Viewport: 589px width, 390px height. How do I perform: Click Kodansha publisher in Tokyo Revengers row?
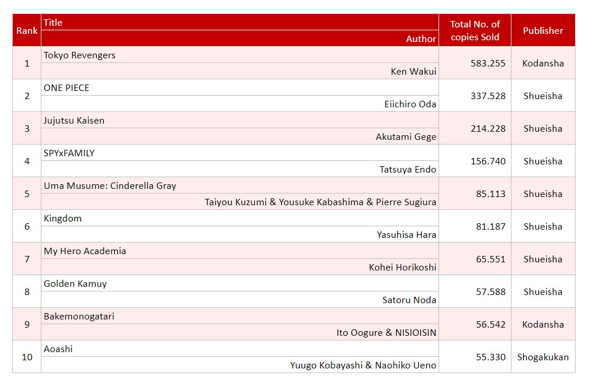coord(543,63)
